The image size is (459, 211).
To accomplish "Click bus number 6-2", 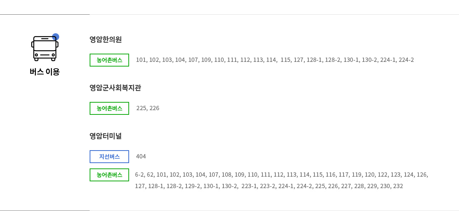I will 139,175.
